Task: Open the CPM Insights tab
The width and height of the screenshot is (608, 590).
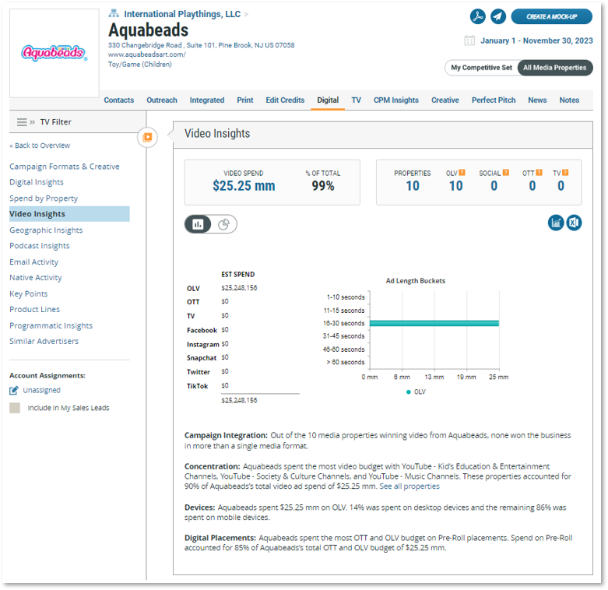Action: (x=396, y=100)
